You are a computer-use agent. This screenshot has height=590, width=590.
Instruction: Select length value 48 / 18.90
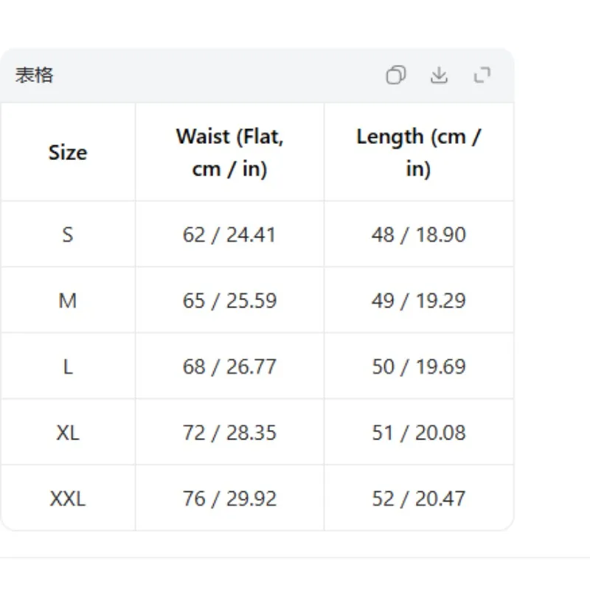[x=419, y=235]
